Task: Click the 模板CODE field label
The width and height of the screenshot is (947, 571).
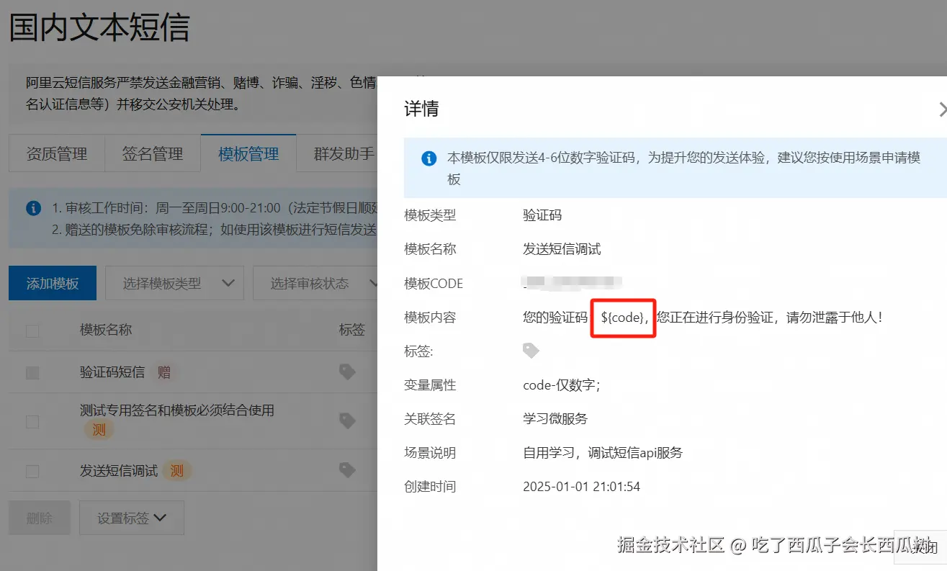Action: coord(434,283)
